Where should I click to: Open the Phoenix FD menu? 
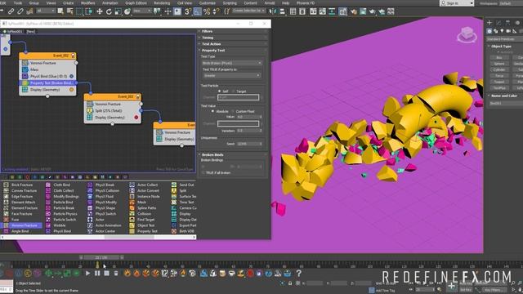click(x=306, y=3)
